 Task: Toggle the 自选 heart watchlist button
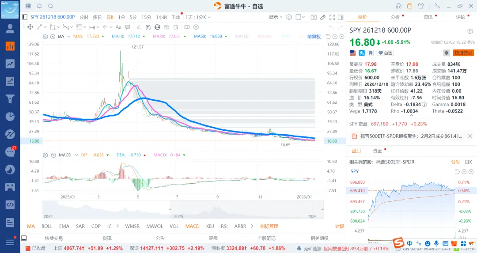[385, 53]
